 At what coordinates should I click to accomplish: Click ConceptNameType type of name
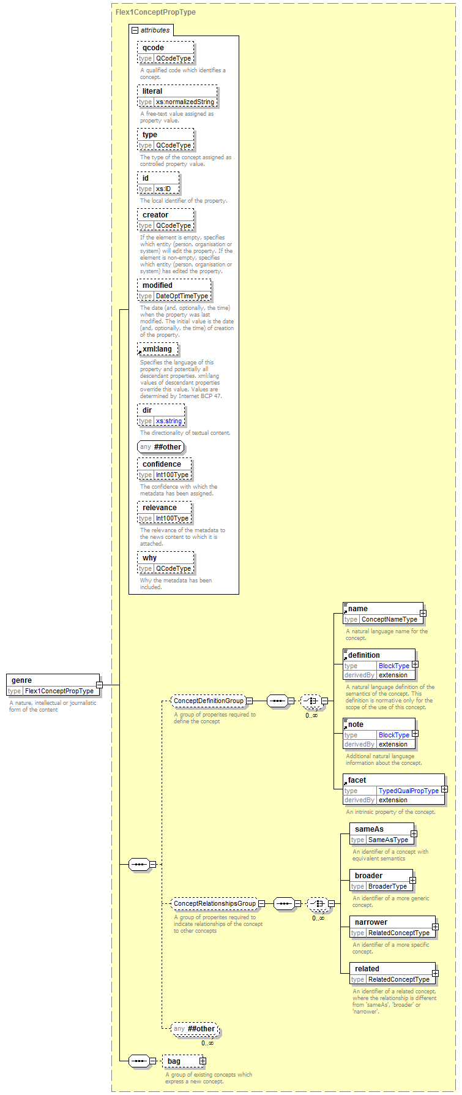389,619
